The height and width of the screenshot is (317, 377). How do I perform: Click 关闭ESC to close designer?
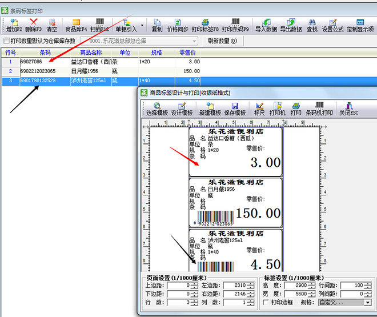pyautogui.click(x=349, y=109)
